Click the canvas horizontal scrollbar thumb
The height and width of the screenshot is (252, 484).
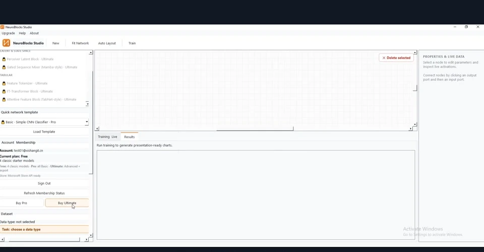(x=255, y=129)
